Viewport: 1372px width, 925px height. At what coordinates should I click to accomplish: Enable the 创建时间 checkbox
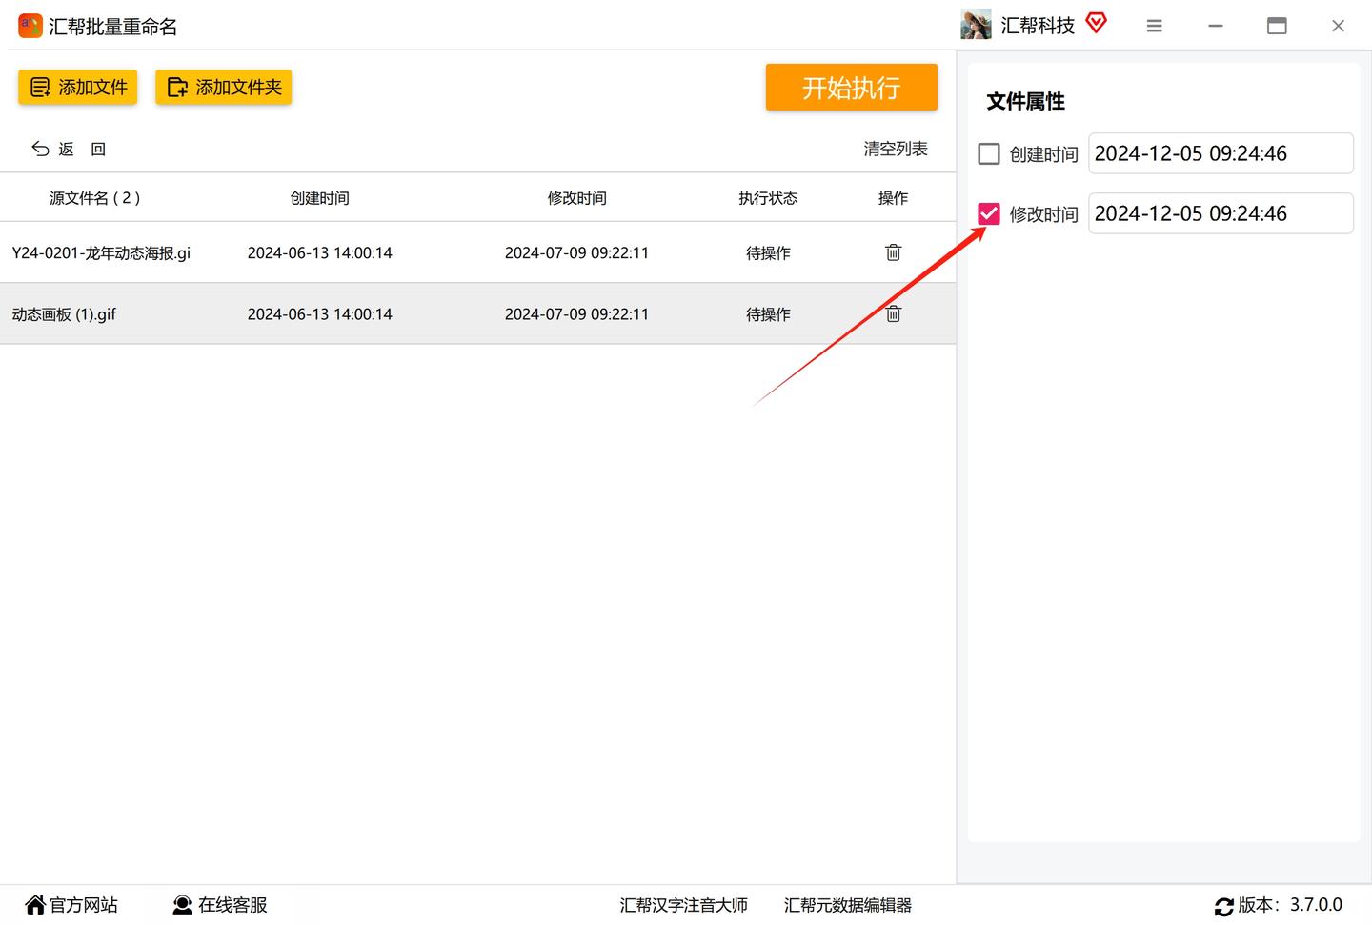point(989,153)
